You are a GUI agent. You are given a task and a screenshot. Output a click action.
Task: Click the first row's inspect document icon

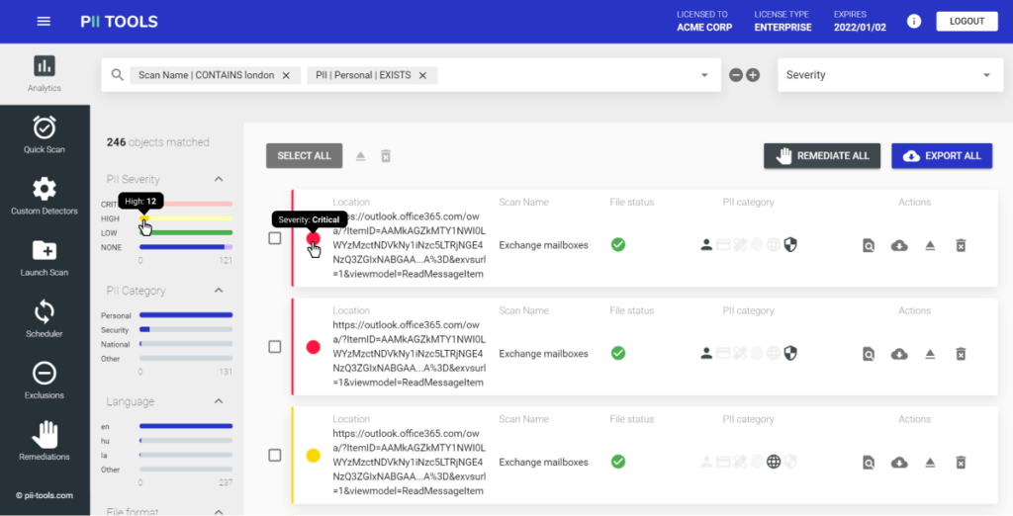(868, 245)
